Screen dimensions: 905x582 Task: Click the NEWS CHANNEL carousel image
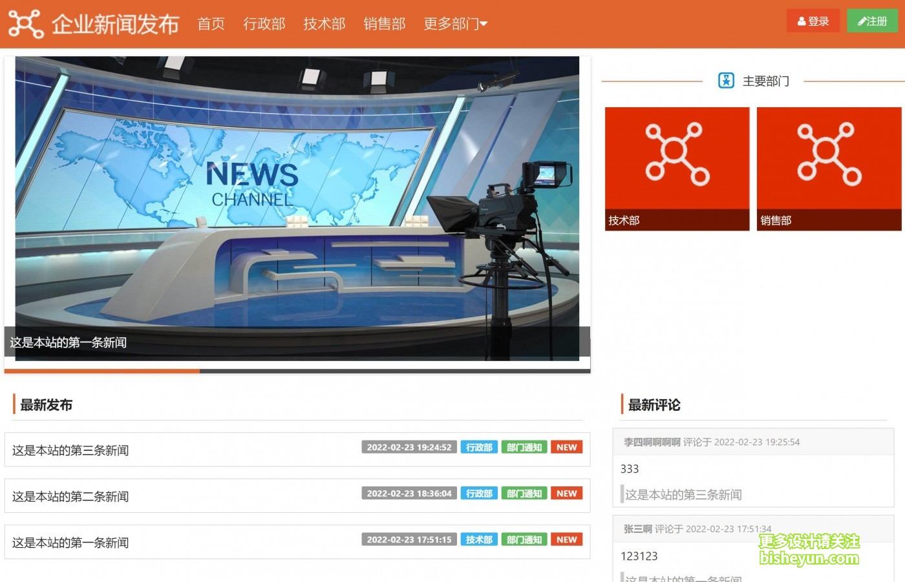(x=296, y=207)
